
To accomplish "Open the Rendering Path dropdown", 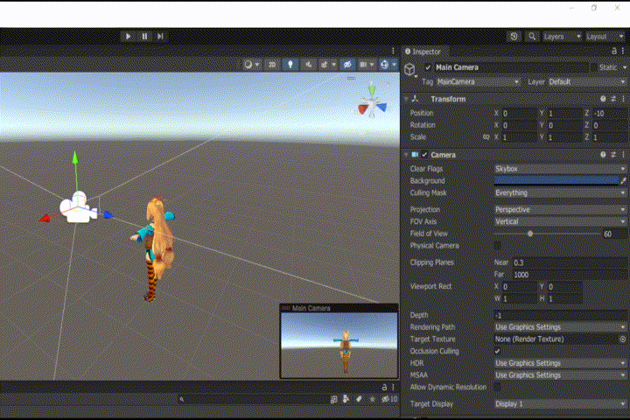I will [x=560, y=327].
